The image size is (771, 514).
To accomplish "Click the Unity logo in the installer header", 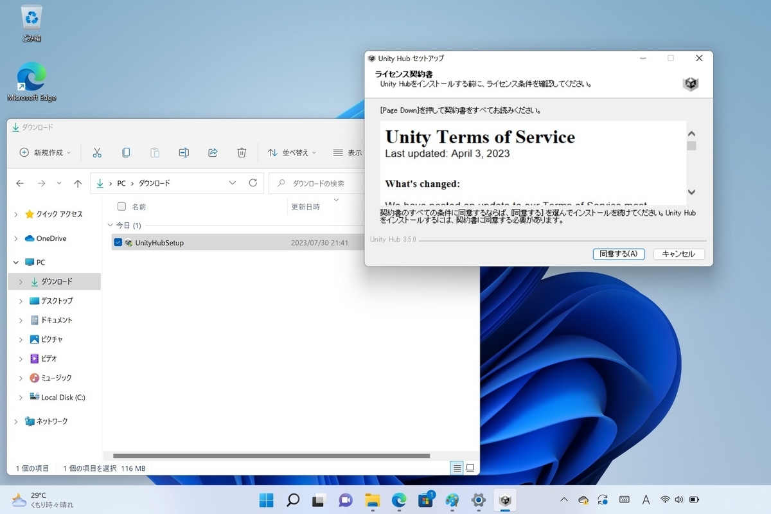I will point(691,84).
